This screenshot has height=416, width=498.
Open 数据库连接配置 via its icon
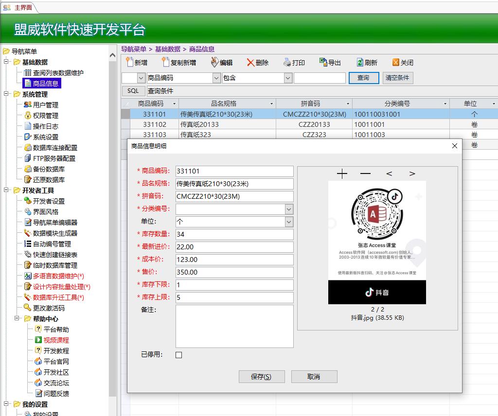(28, 148)
